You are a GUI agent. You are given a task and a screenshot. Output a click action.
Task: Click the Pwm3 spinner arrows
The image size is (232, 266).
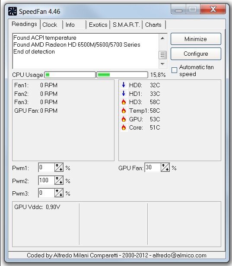59,193
